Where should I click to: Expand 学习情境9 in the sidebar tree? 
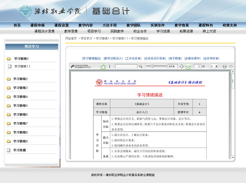click(x=20, y=141)
